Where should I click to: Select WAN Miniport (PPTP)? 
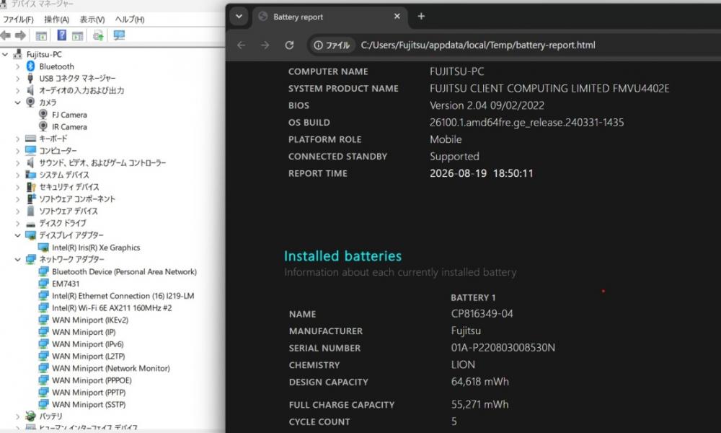pos(89,393)
